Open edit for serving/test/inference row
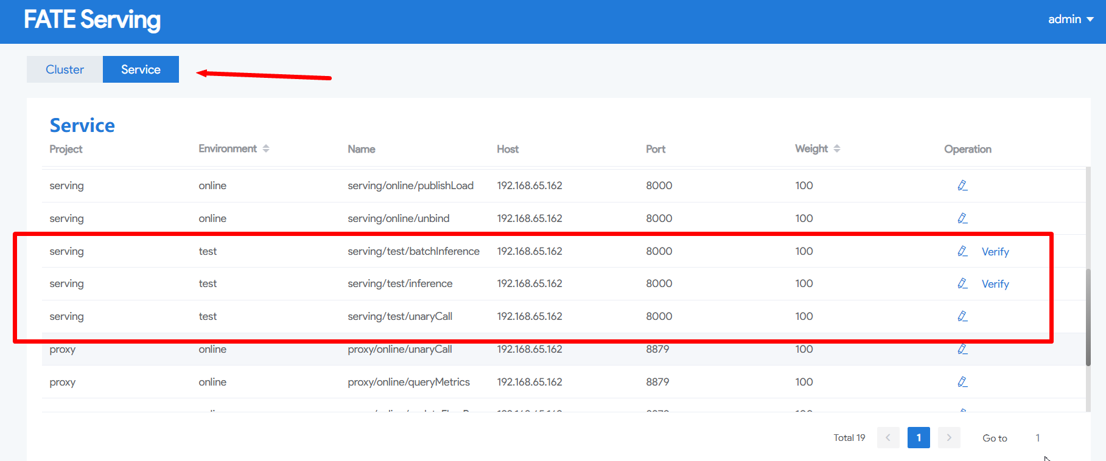The width and height of the screenshot is (1106, 461). click(962, 283)
